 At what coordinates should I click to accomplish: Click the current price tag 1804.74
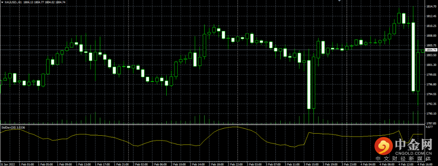pyautogui.click(x=432, y=50)
